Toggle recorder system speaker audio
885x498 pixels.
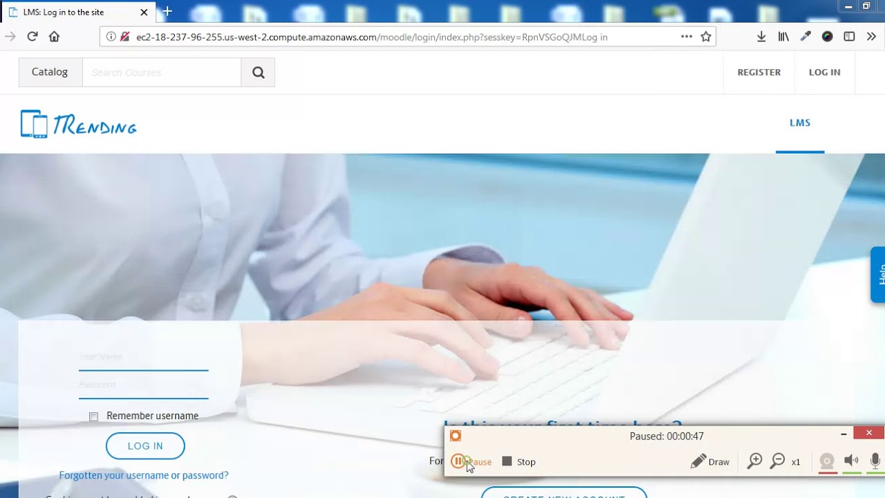[851, 461]
